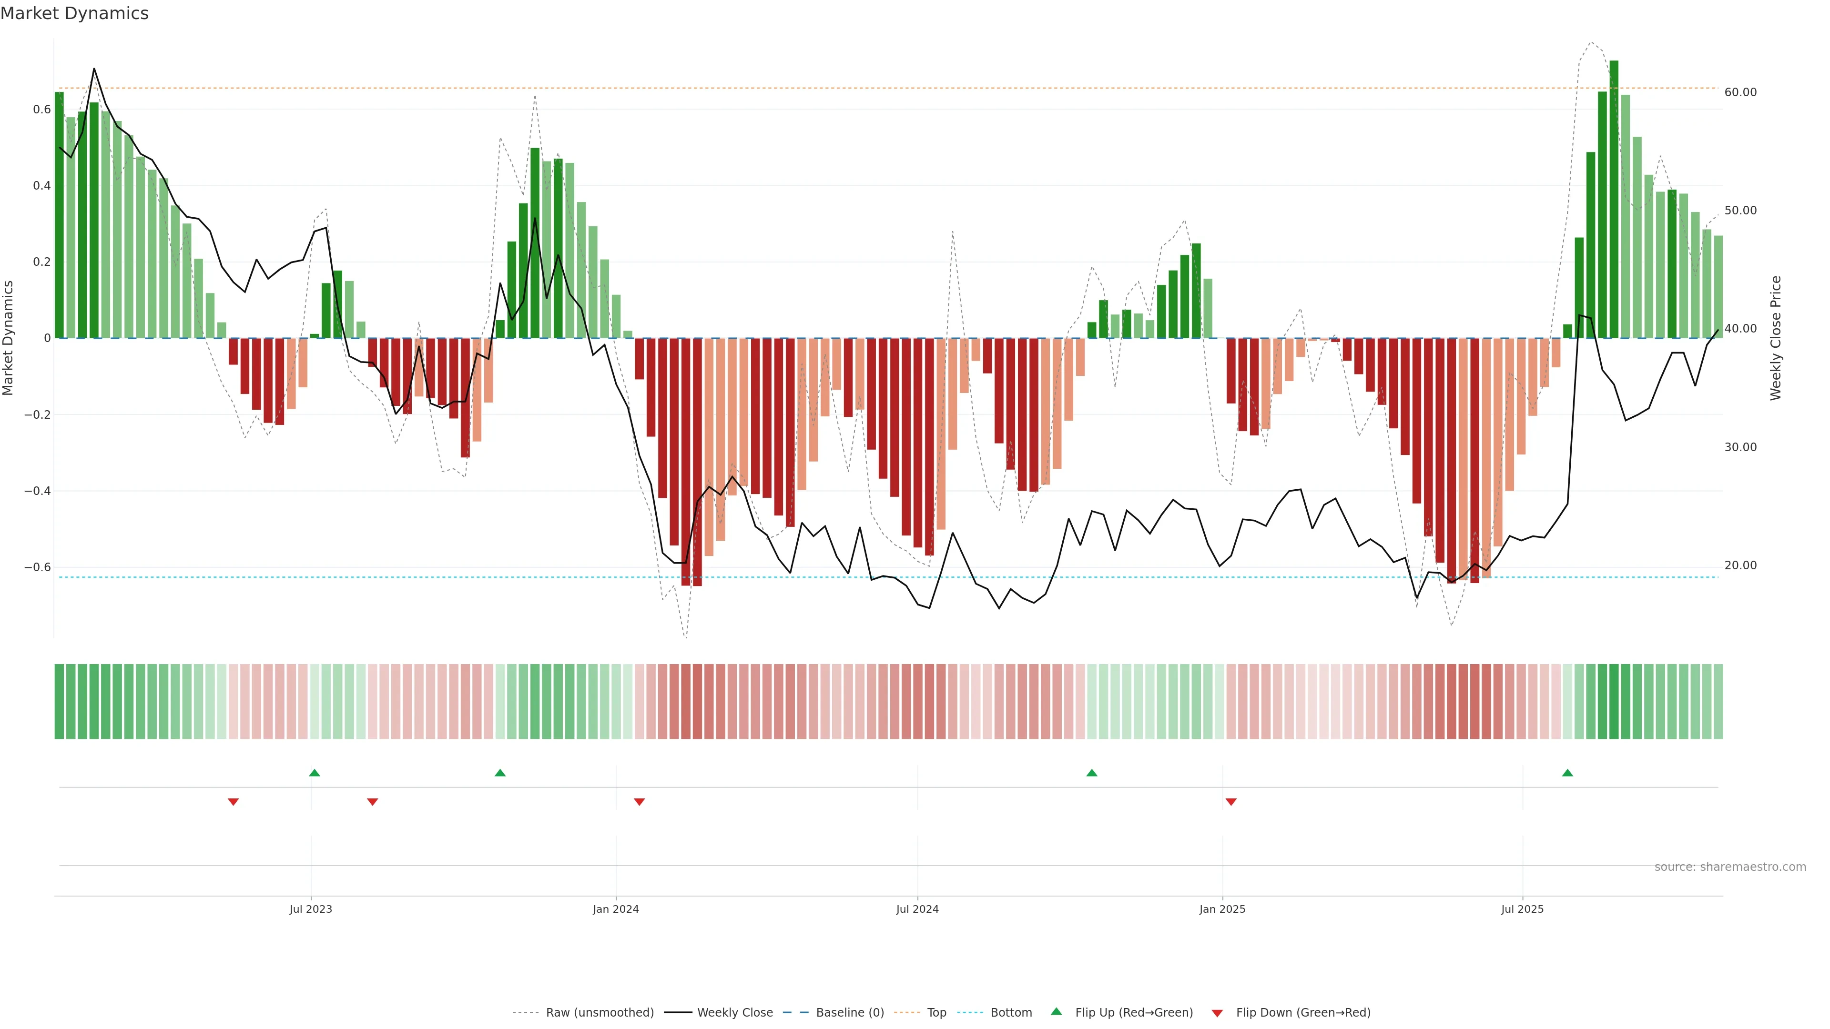Click the Jan 2024 x-axis label
The image size is (1830, 1029).
(x=616, y=909)
